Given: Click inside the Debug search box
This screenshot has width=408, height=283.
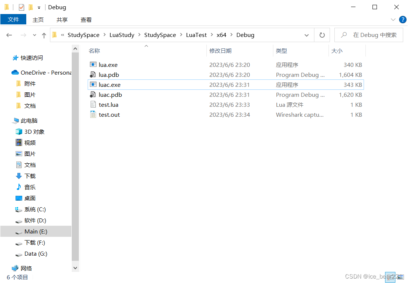Looking at the screenshot, I should tap(370, 35).
